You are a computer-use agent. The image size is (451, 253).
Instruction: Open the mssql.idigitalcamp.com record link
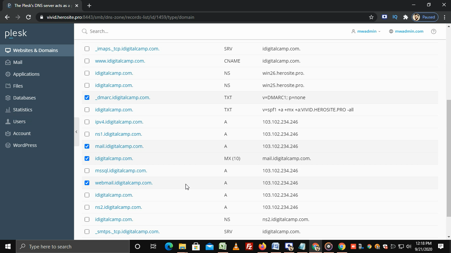121,171
